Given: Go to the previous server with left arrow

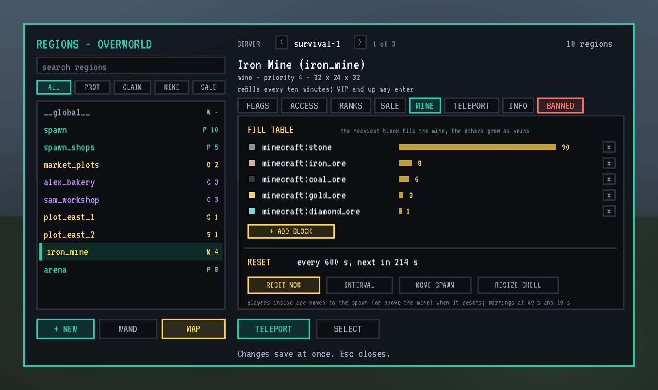Looking at the screenshot, I should point(281,43).
